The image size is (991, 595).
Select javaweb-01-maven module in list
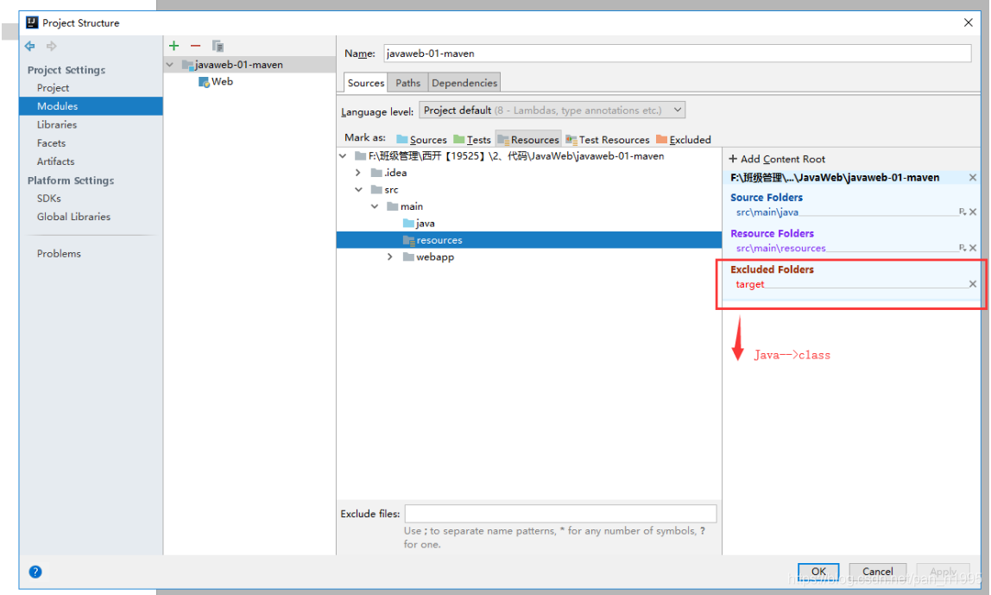pyautogui.click(x=249, y=65)
